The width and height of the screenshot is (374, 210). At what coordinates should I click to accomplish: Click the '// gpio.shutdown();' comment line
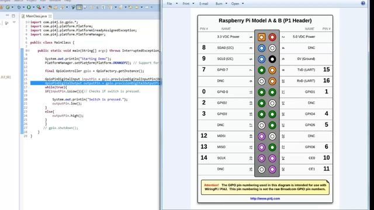[61, 128]
